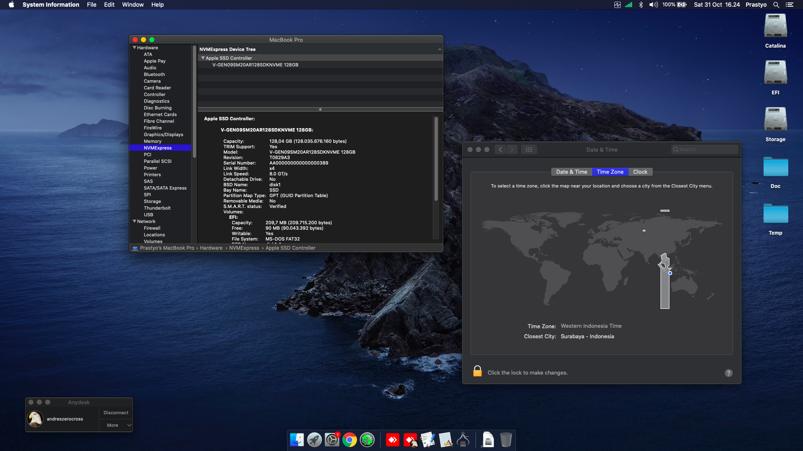This screenshot has height=451, width=803.
Task: Open System Preferences in the dock
Action: coord(332,440)
